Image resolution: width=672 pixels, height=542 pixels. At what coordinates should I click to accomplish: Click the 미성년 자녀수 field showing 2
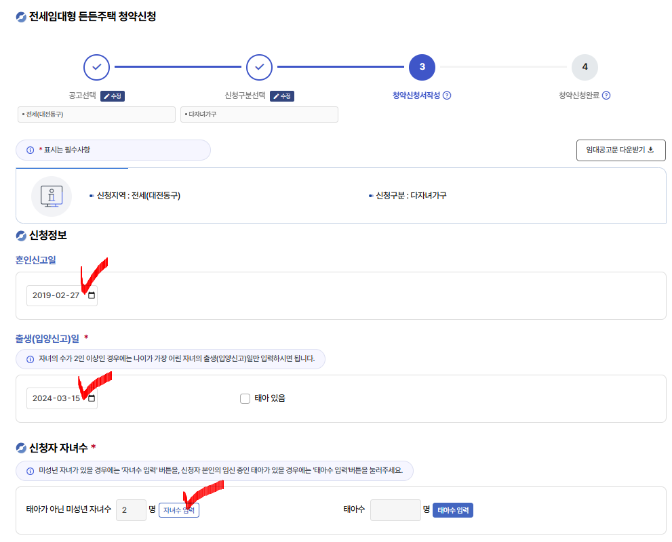click(131, 509)
